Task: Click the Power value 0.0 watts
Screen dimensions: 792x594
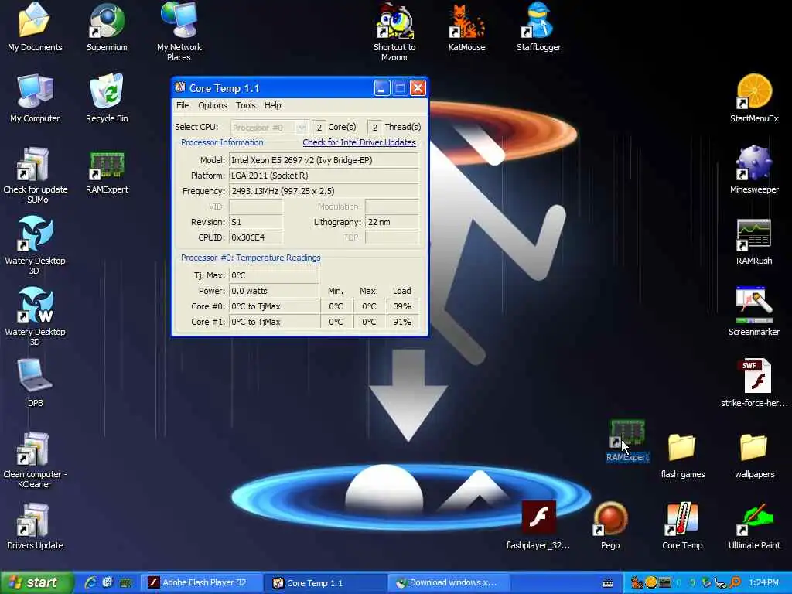Action: [274, 291]
